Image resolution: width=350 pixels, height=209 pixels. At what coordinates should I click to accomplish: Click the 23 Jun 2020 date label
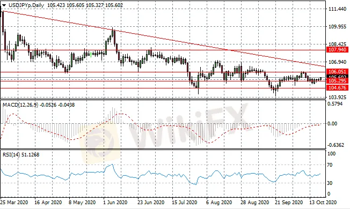[x=151, y=203]
